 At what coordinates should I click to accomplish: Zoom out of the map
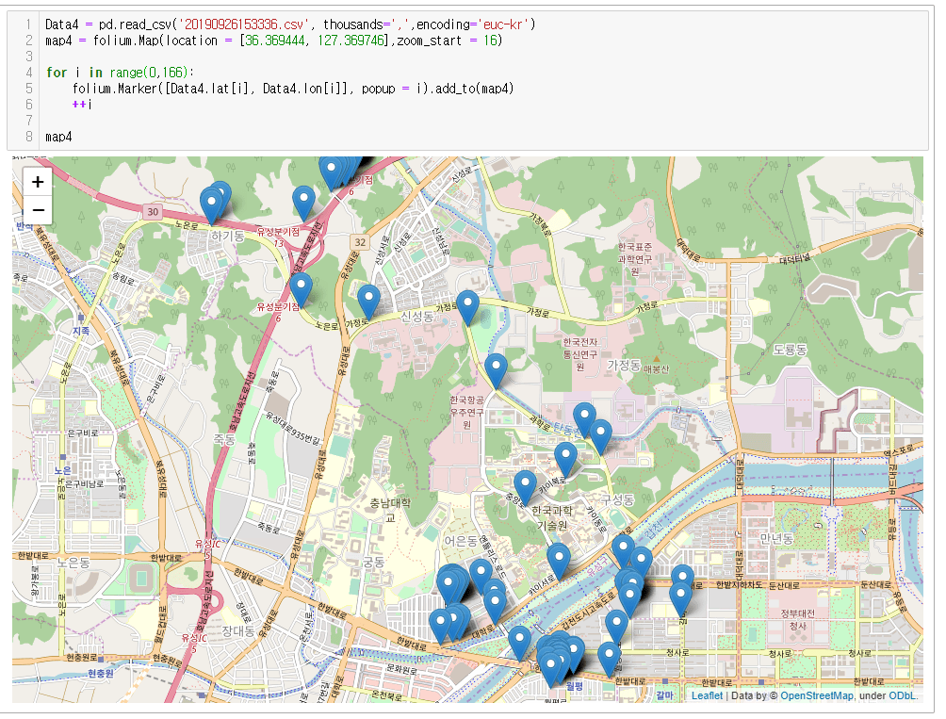38,209
